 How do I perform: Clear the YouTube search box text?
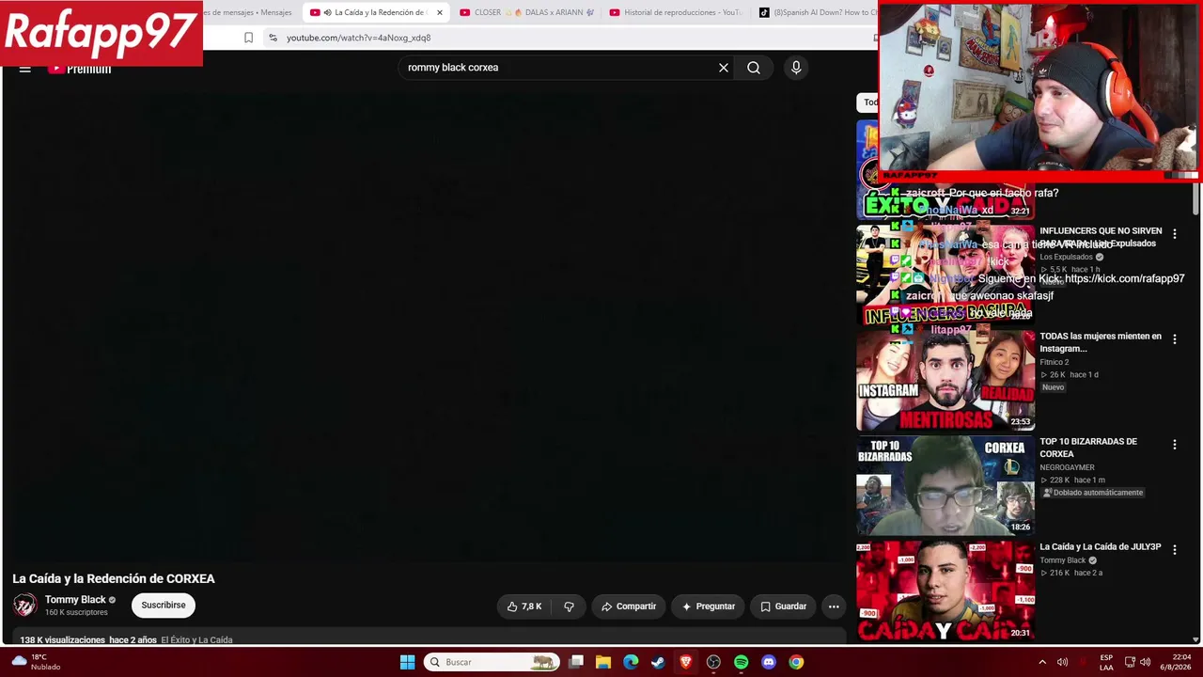pos(724,68)
